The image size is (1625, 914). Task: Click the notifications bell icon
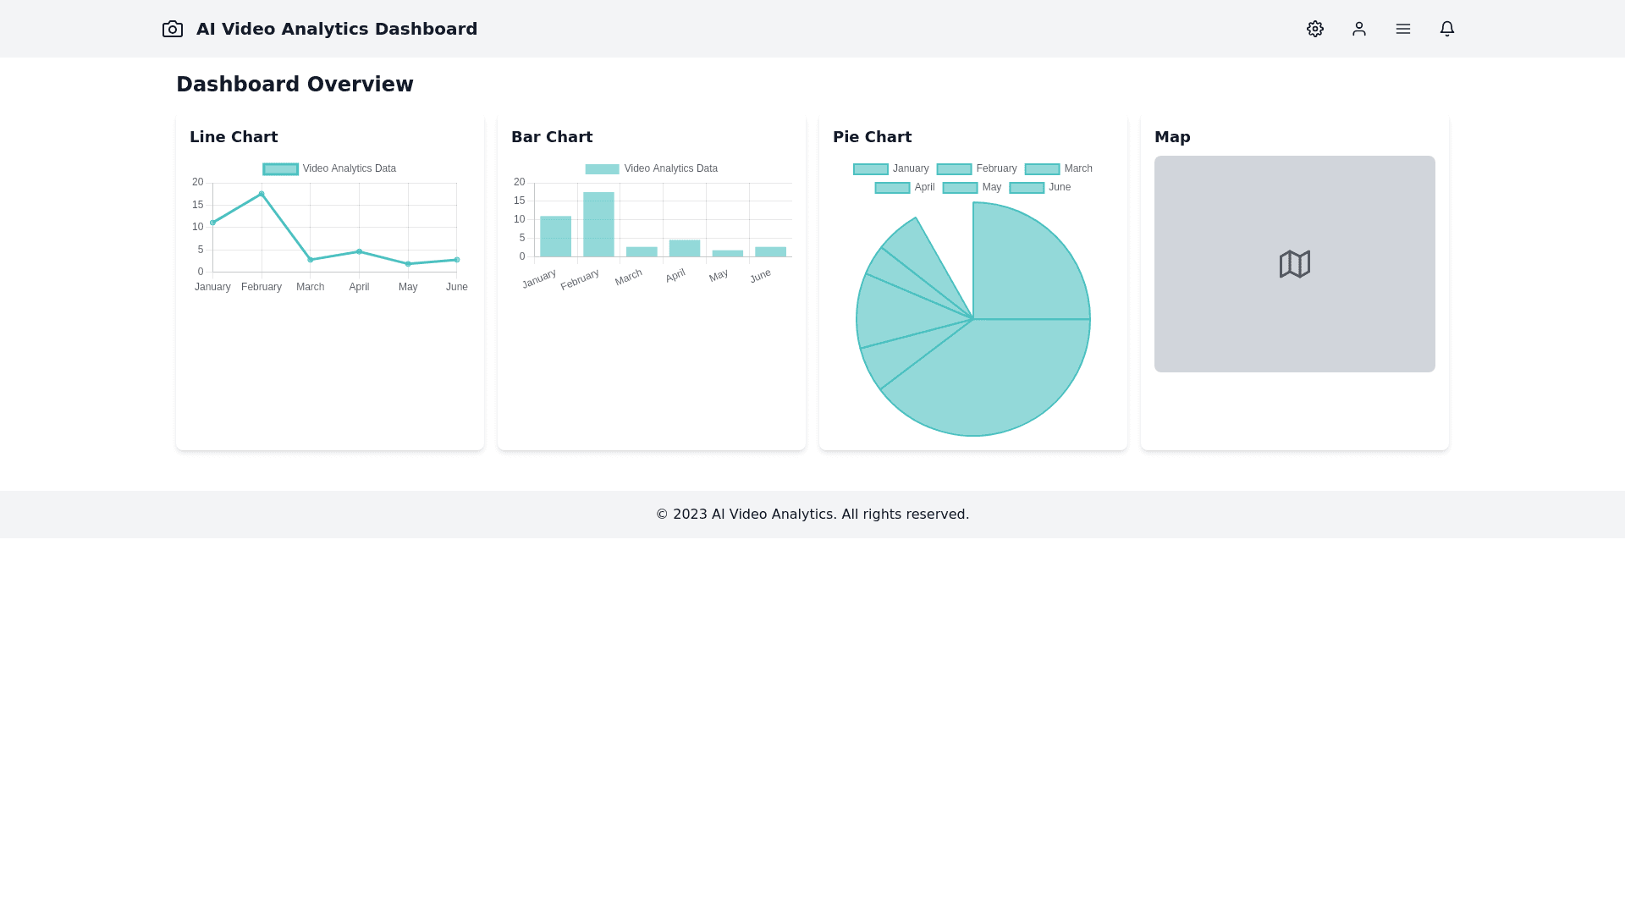pyautogui.click(x=1446, y=29)
